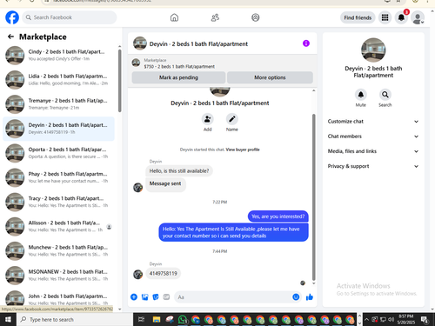Open purple conversation info icon
This screenshot has width=435, height=326.
click(x=306, y=43)
